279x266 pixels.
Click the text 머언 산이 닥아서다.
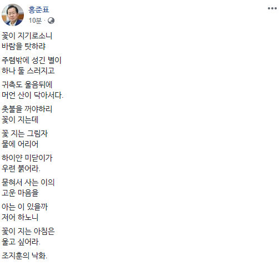[x=32, y=95]
